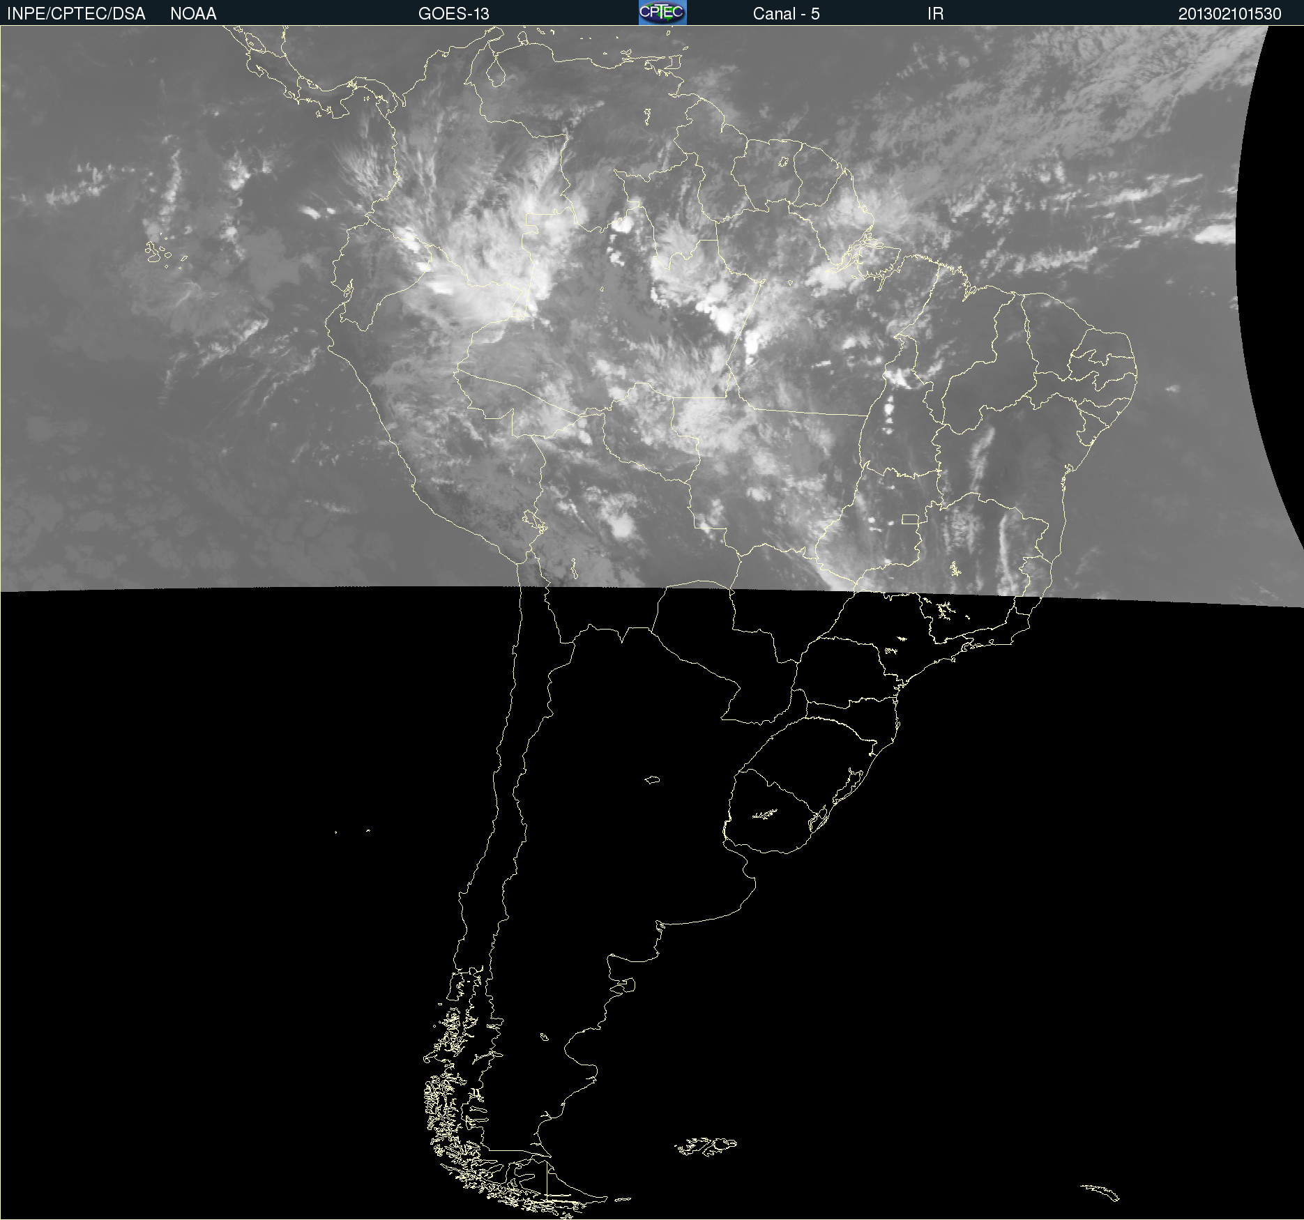The width and height of the screenshot is (1304, 1220).
Task: Click the NOAA label in the header
Action: (x=193, y=14)
